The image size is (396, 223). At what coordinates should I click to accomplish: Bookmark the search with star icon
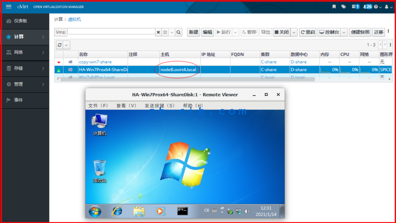click(165, 32)
